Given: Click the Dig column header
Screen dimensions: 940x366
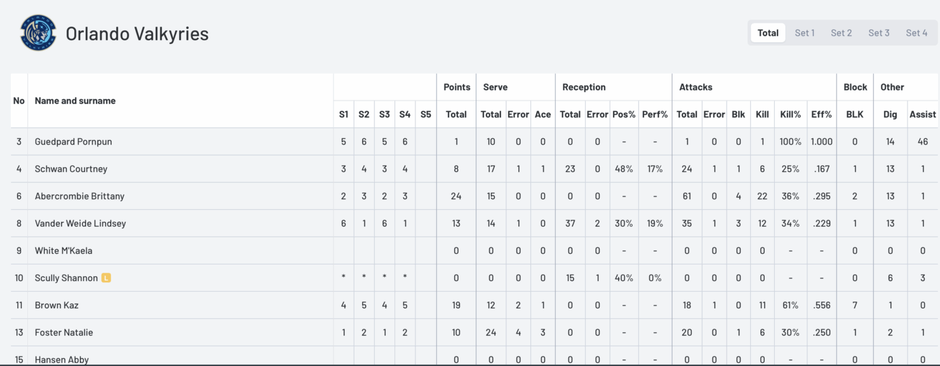Looking at the screenshot, I should tap(890, 114).
